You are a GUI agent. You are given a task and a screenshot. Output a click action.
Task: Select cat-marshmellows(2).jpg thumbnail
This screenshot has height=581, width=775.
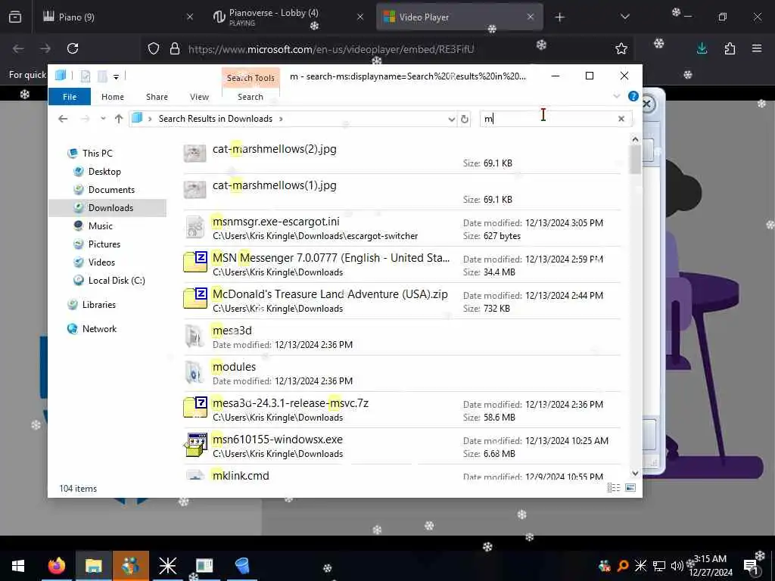click(x=195, y=154)
